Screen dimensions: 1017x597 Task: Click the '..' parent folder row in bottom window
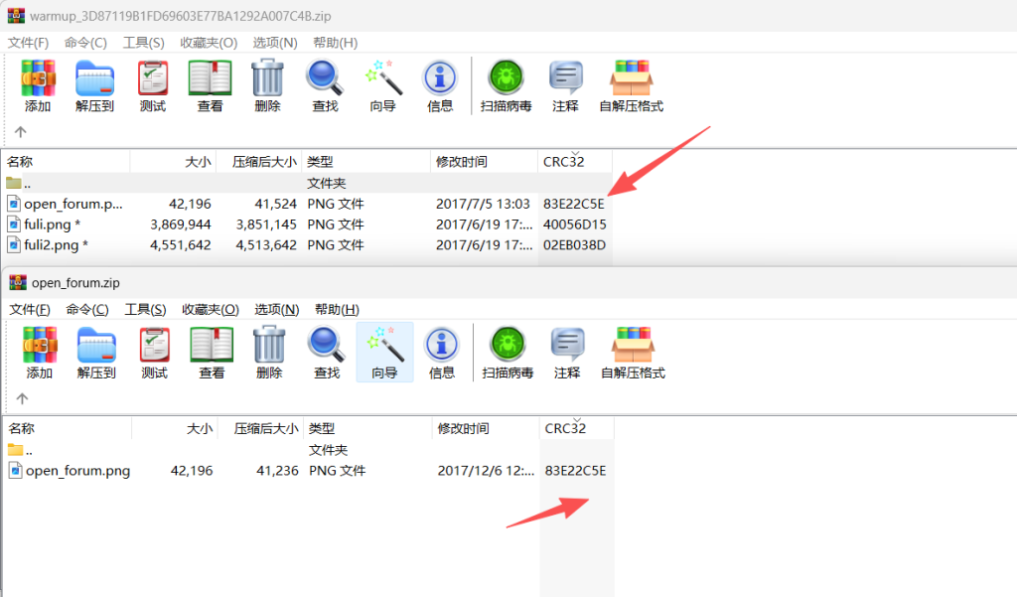pyautogui.click(x=30, y=450)
